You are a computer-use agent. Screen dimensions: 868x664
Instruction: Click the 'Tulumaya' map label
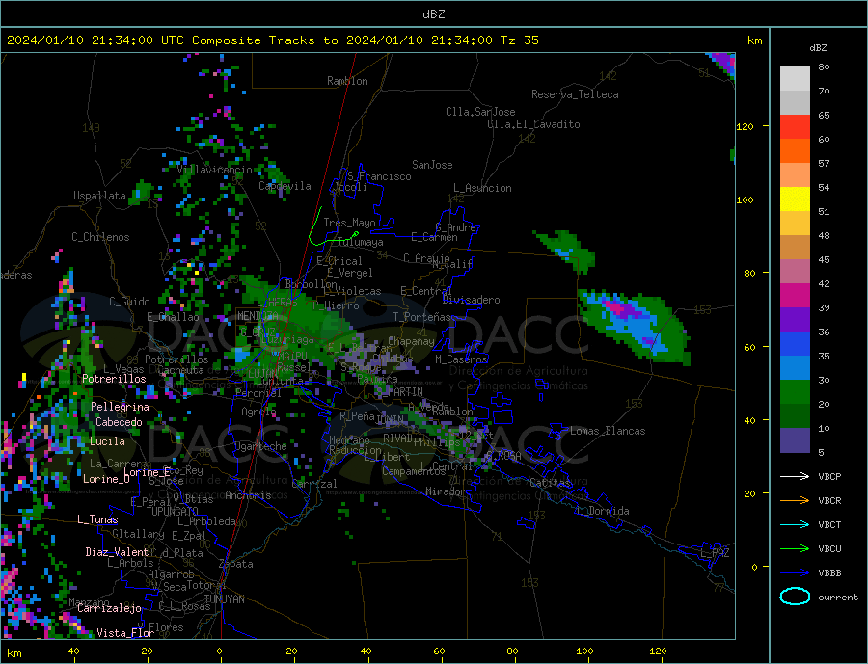[x=360, y=242]
